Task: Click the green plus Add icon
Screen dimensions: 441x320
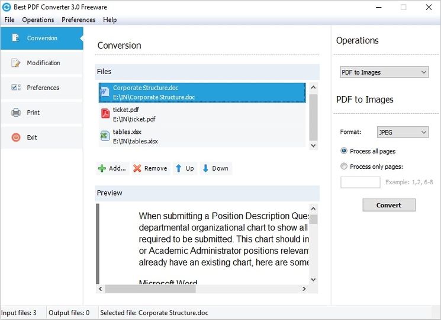Action: tap(102, 168)
